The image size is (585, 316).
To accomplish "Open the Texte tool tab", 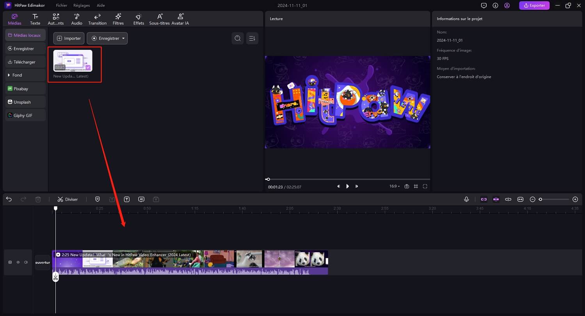I will click(x=35, y=19).
